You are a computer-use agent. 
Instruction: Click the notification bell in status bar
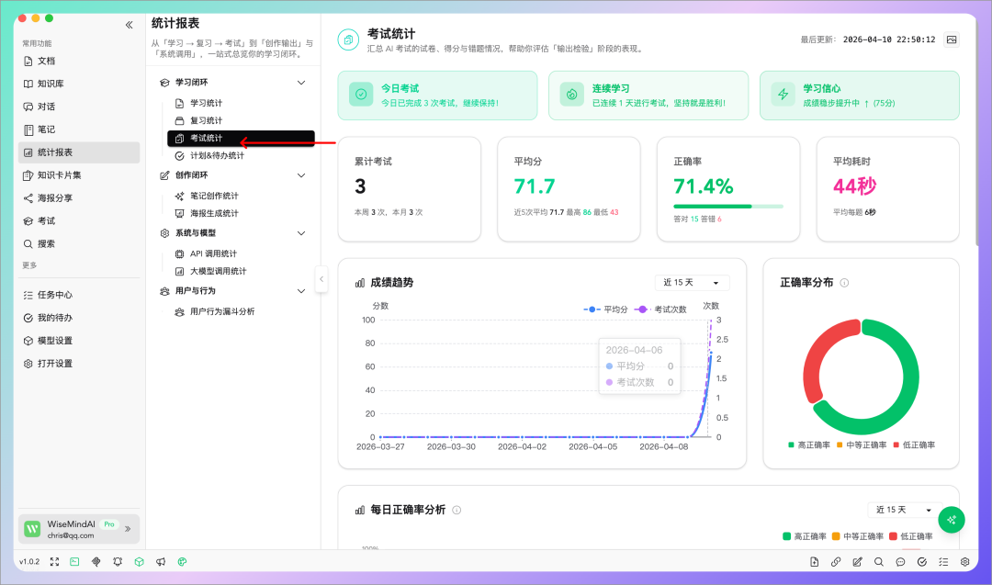tap(118, 562)
